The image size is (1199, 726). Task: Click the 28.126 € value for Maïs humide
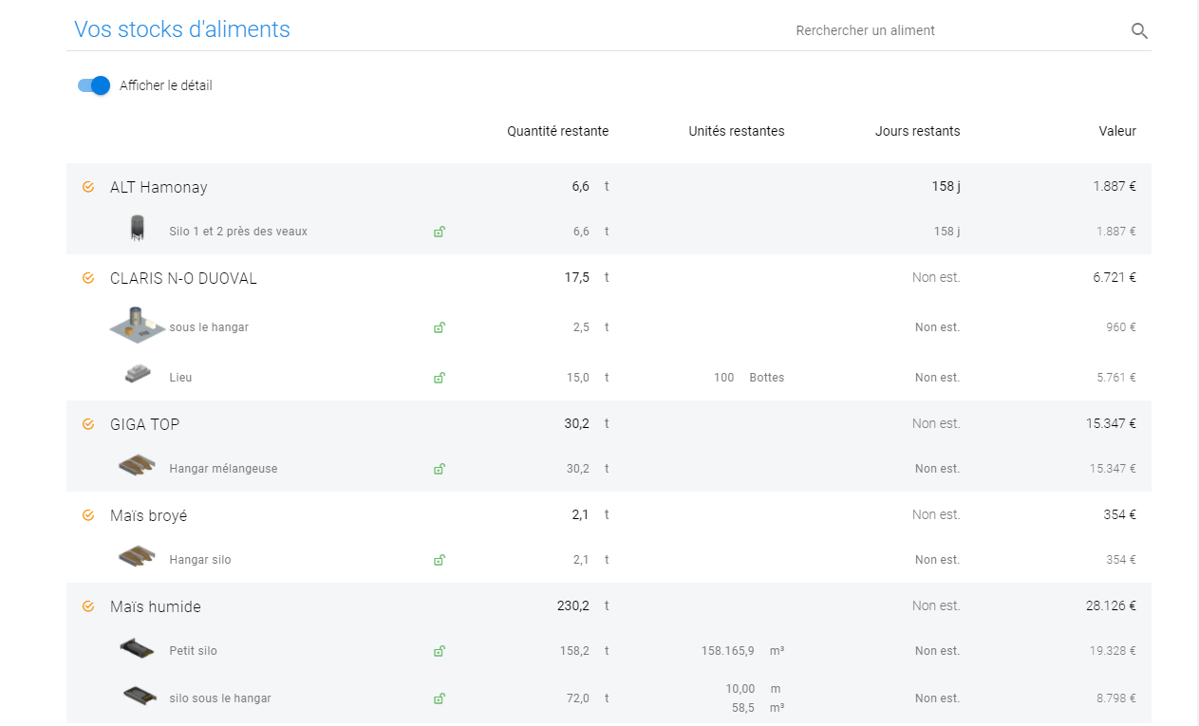[1111, 606]
